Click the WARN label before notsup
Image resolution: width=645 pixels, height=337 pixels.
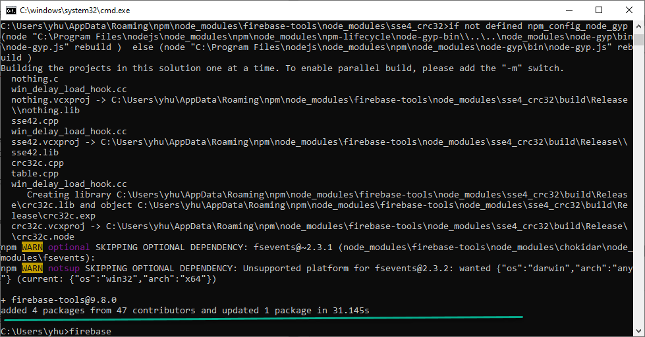32,269
